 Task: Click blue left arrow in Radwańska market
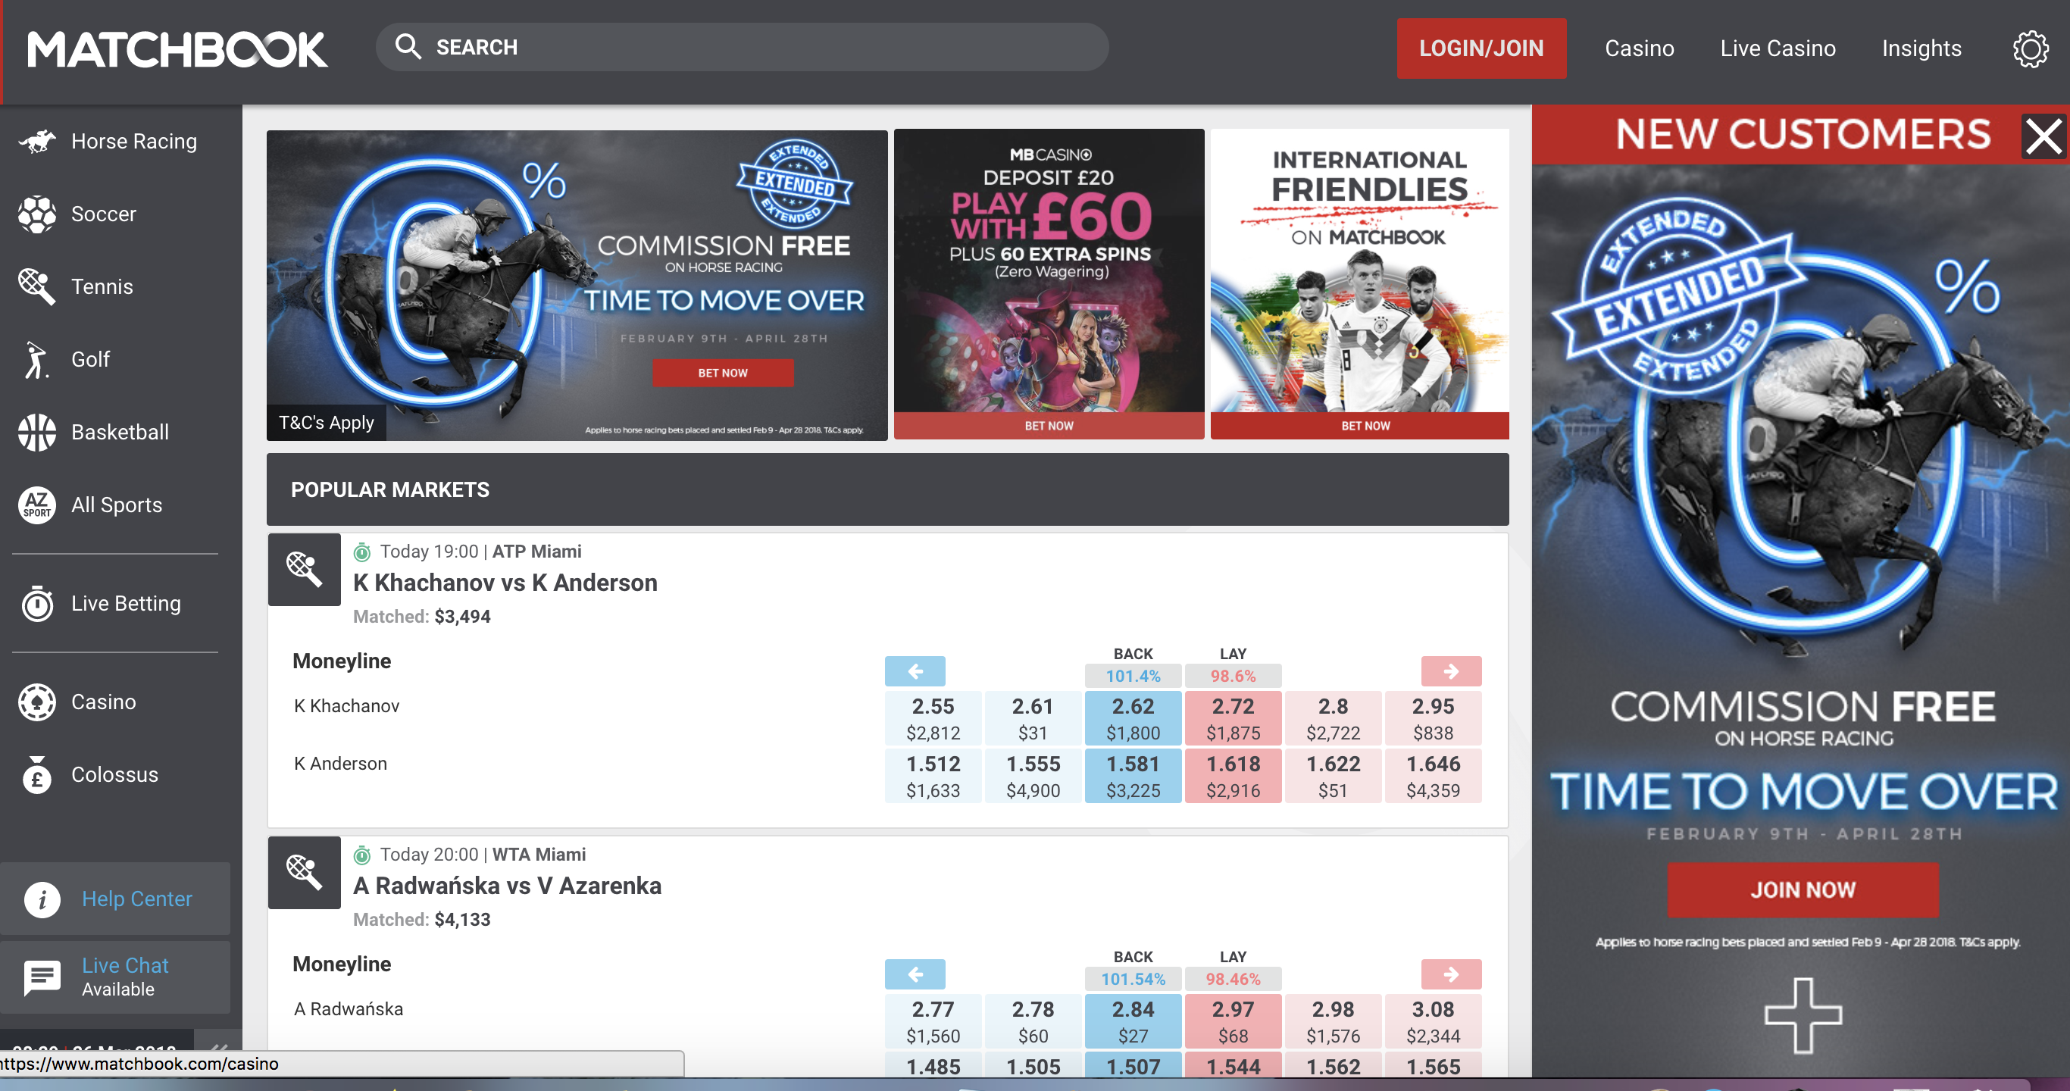pyautogui.click(x=915, y=974)
